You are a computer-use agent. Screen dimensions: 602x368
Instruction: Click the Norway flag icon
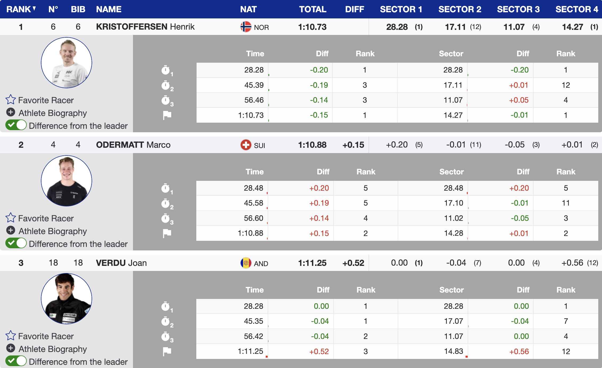coord(246,27)
